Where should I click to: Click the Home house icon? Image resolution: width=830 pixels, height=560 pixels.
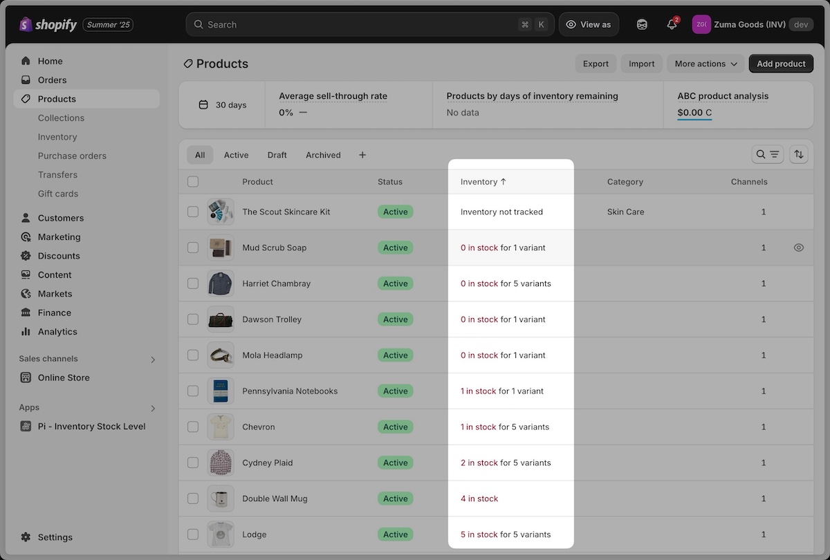[26, 61]
